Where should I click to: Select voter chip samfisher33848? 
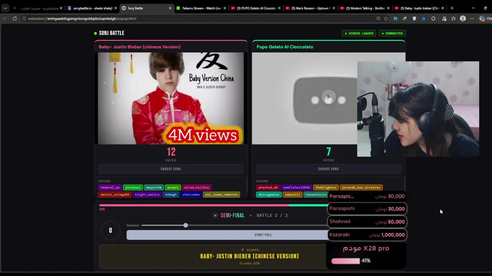[296, 187]
